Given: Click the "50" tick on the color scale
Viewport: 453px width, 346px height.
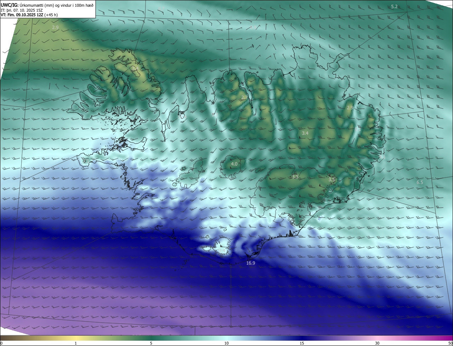Looking at the screenshot, I should pyautogui.click(x=450, y=343).
